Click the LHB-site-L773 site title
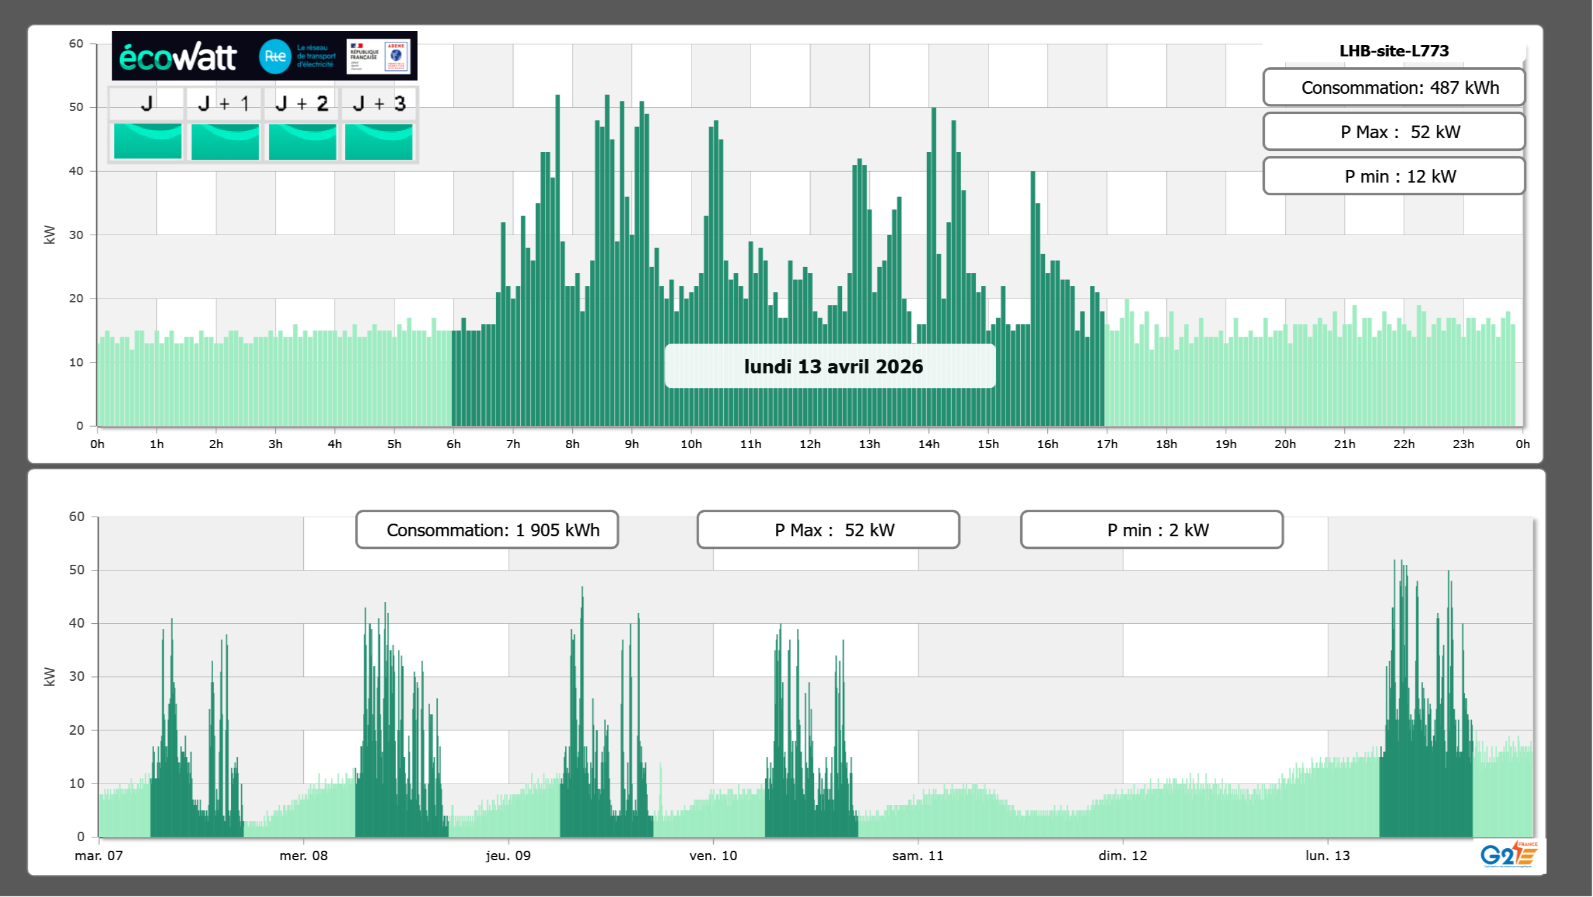This screenshot has height=897, width=1593. coord(1393,51)
